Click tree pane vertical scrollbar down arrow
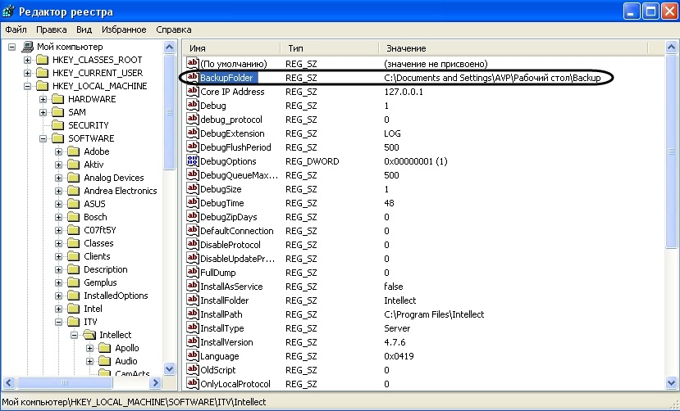This screenshot has width=680, height=411. 170,369
